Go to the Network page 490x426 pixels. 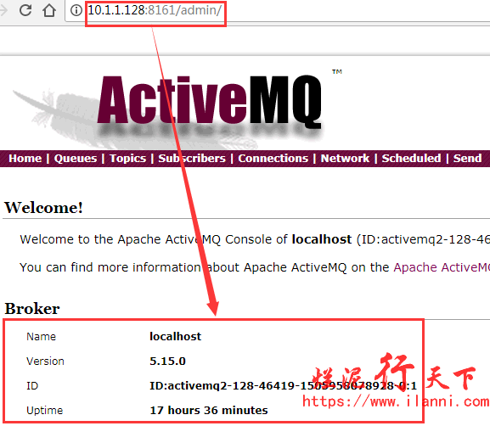pyautogui.click(x=345, y=159)
